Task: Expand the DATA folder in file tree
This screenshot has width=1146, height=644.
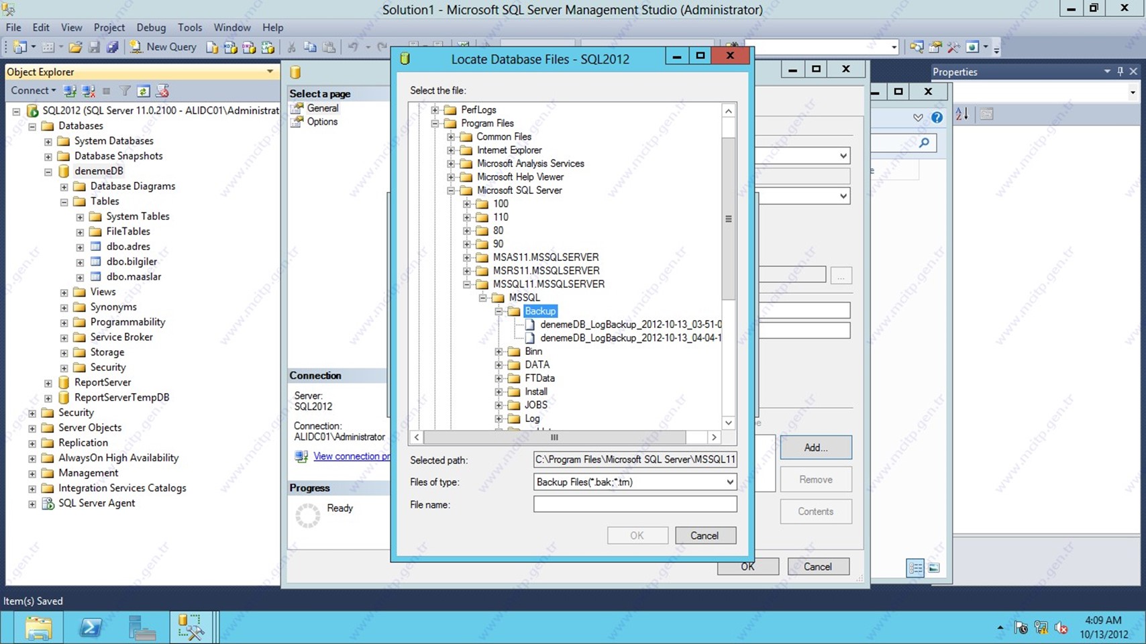Action: click(499, 365)
